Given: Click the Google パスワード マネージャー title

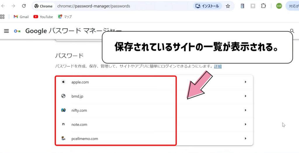Looking at the screenshot, I should pos(73,31).
